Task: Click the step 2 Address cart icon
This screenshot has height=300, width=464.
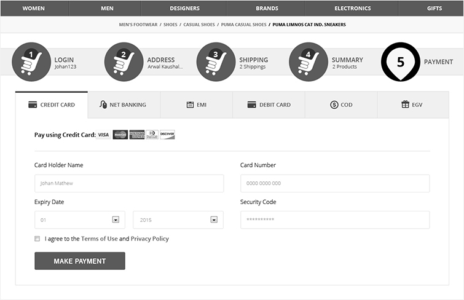Action: point(124,62)
